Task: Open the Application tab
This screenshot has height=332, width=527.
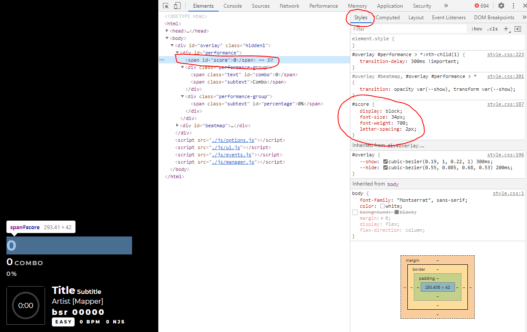Action: [x=390, y=6]
